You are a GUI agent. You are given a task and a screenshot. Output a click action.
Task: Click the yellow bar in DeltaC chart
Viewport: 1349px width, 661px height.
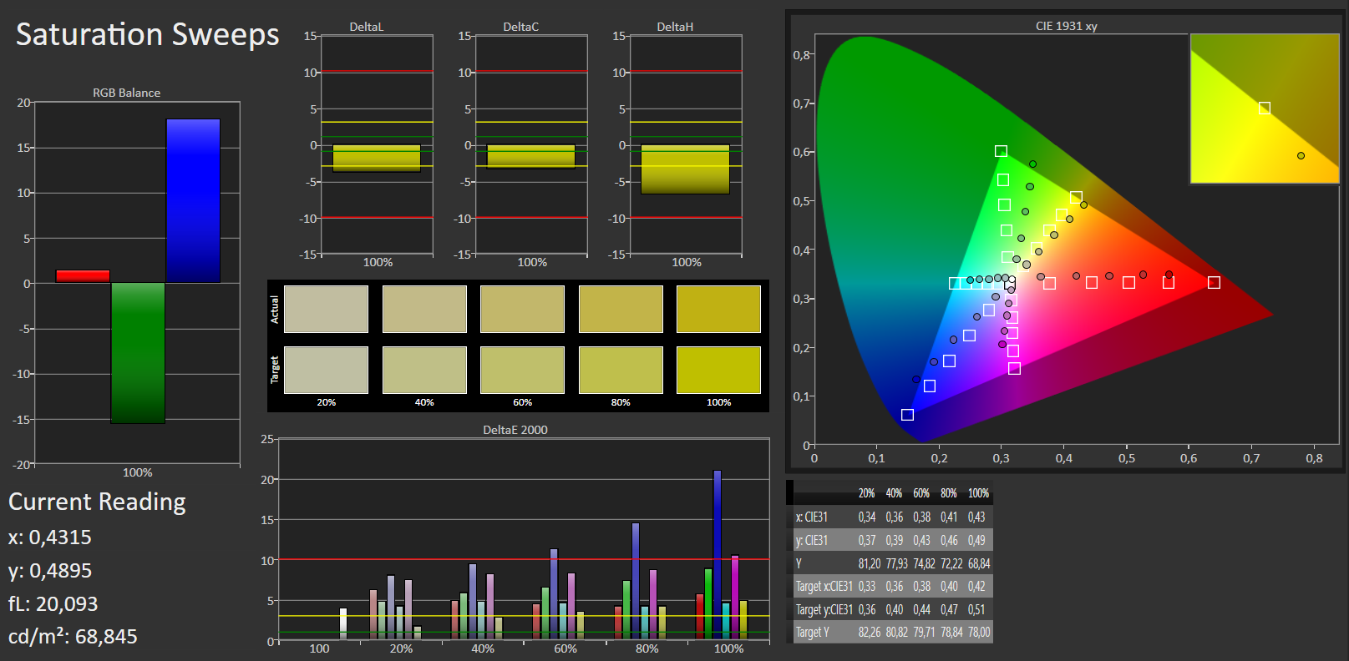tap(531, 156)
